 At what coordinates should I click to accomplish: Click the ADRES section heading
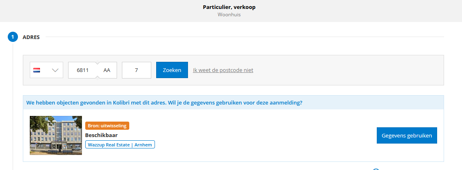click(x=31, y=37)
